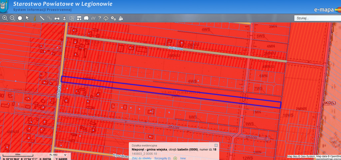Close the 'Działka ewidencyjna' popup
This screenshot has height=160, width=341.
coord(216,145)
